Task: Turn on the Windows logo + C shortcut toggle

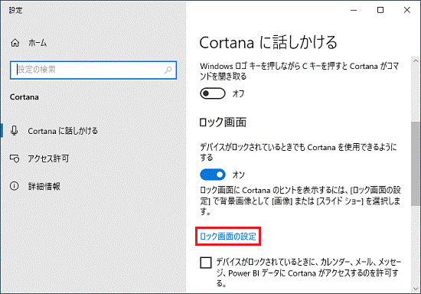Action: [x=213, y=93]
